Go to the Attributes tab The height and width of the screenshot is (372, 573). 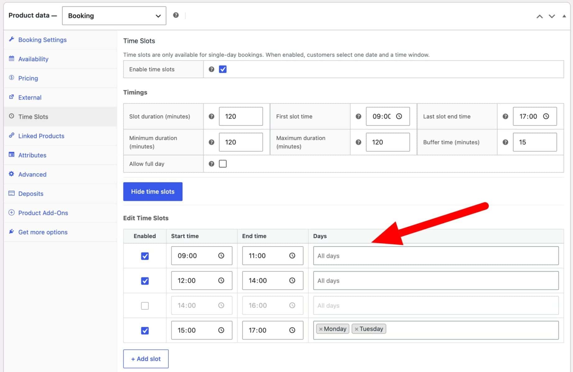pyautogui.click(x=60, y=155)
